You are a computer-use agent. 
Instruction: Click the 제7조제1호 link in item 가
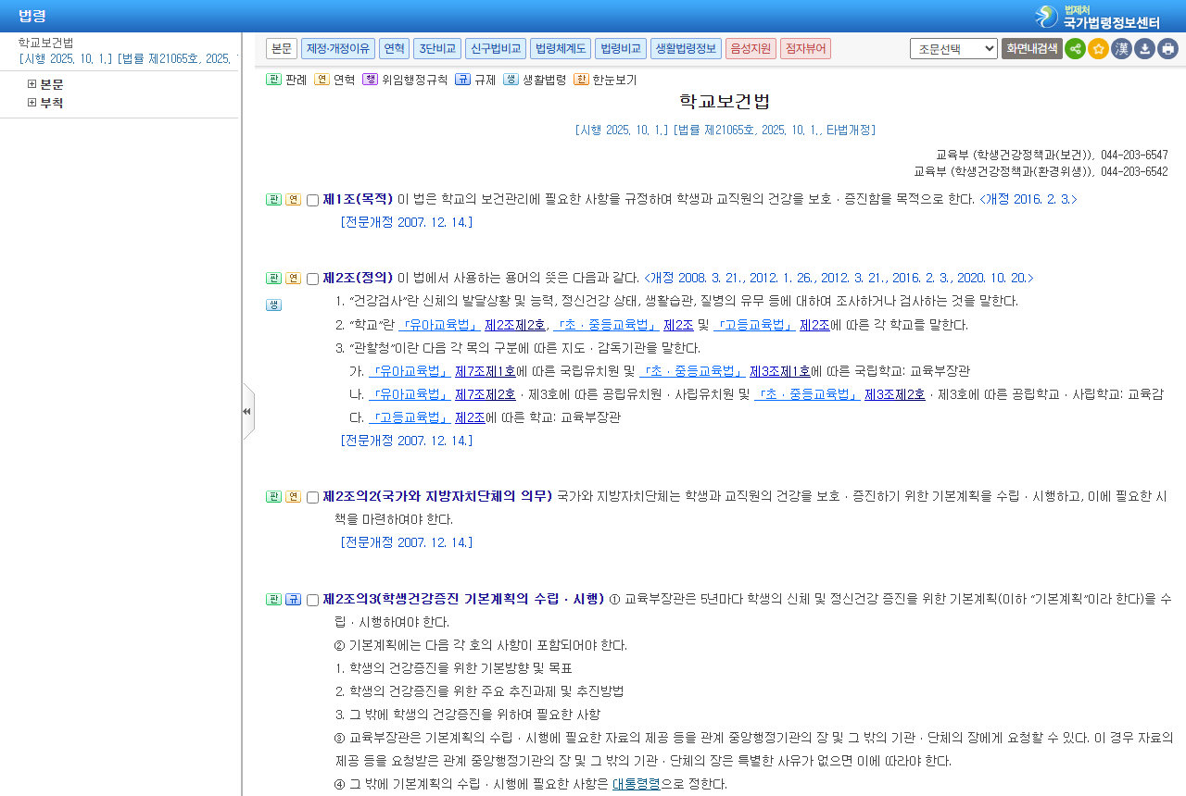pos(486,371)
